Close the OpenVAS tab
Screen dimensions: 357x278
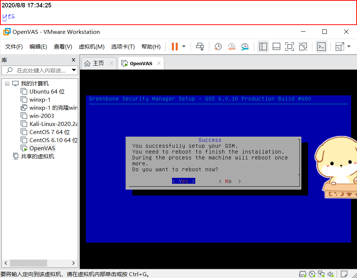click(x=159, y=63)
